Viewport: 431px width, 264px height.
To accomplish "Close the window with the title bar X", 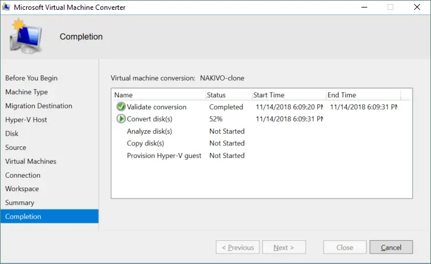I will pyautogui.click(x=417, y=7).
